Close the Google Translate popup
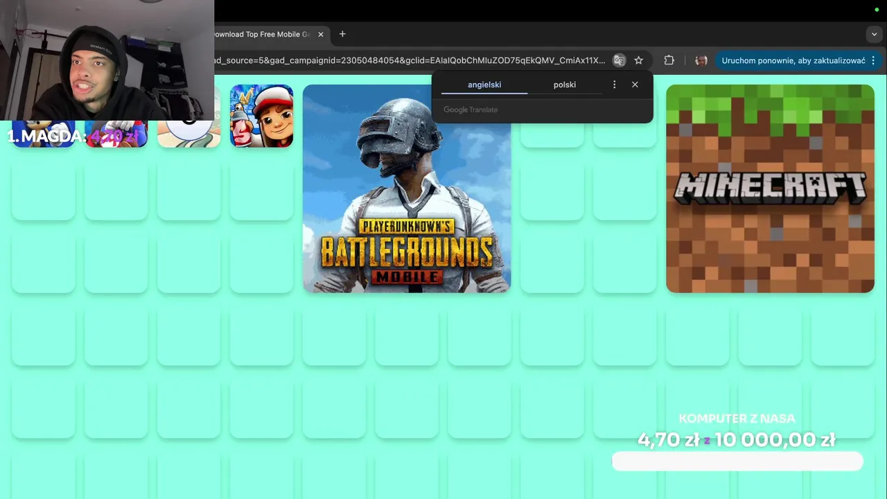Image resolution: width=887 pixels, height=499 pixels. coord(635,85)
